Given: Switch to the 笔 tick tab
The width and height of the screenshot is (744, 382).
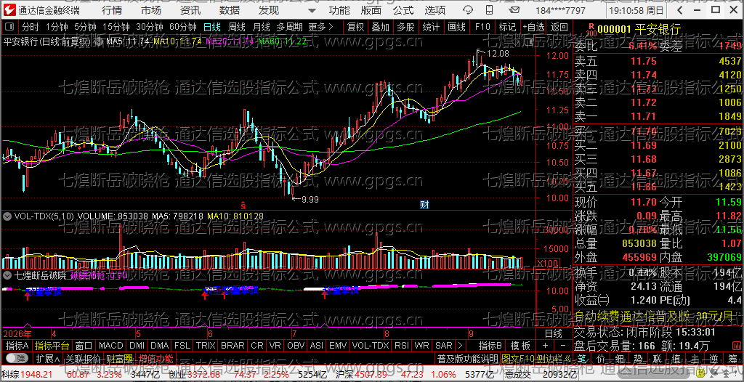Looking at the screenshot, I should click(583, 358).
